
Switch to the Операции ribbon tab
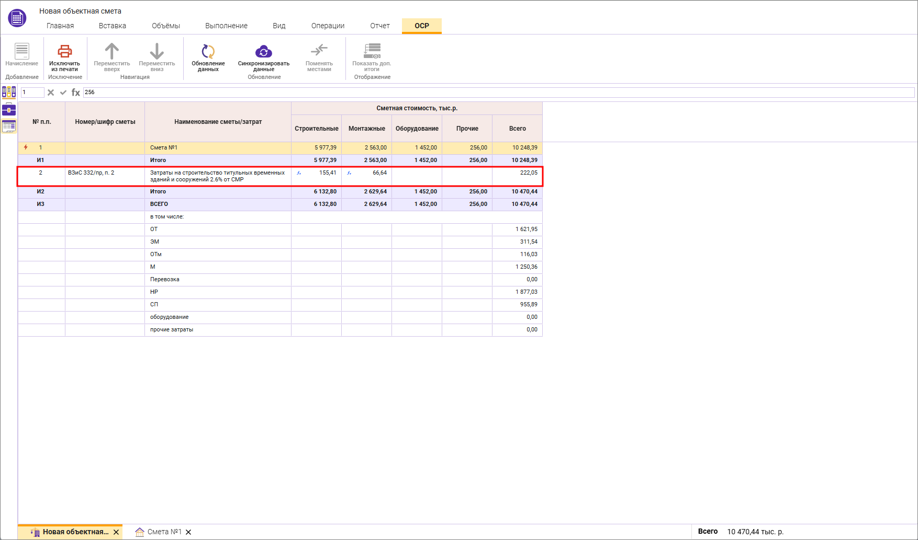[x=328, y=26]
